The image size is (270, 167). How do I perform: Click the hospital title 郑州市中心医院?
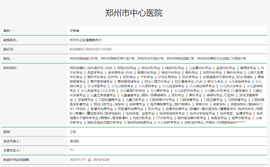134,13
